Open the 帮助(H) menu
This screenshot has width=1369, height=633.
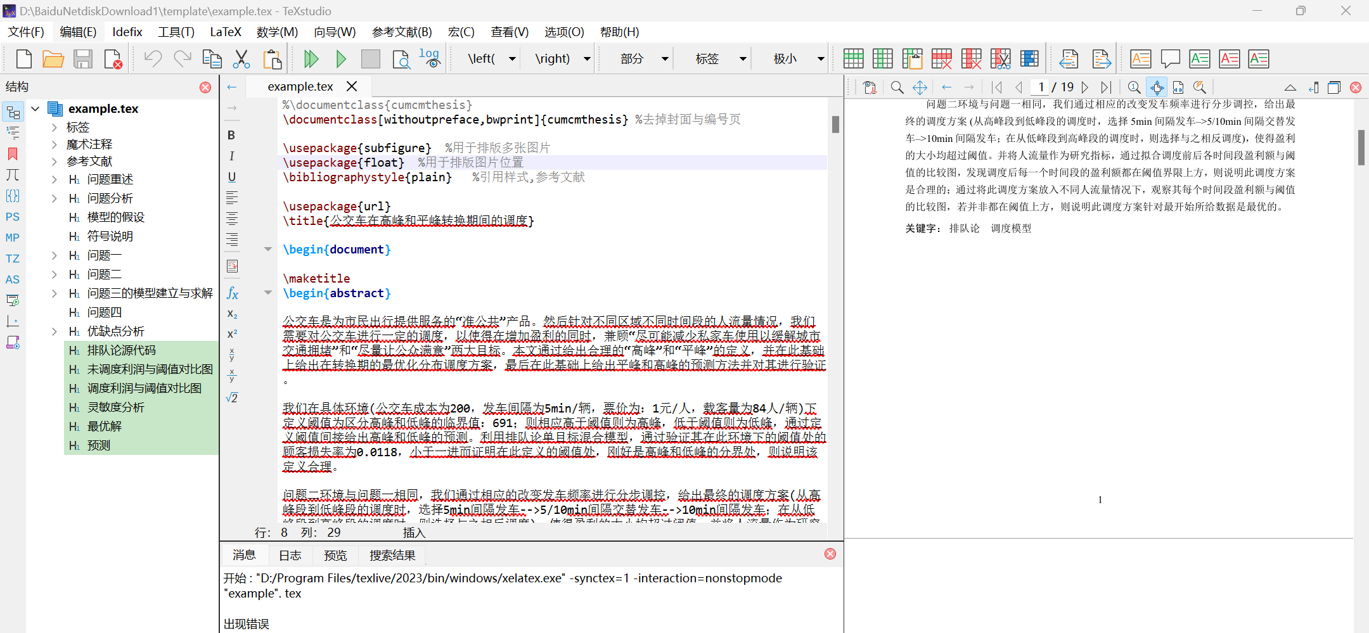pyautogui.click(x=619, y=32)
